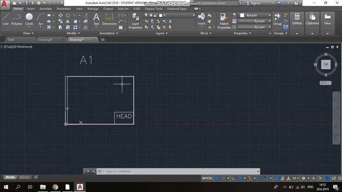Toggle annotation visibility in status bar
Viewport: 342px width, 192px height.
(276, 178)
